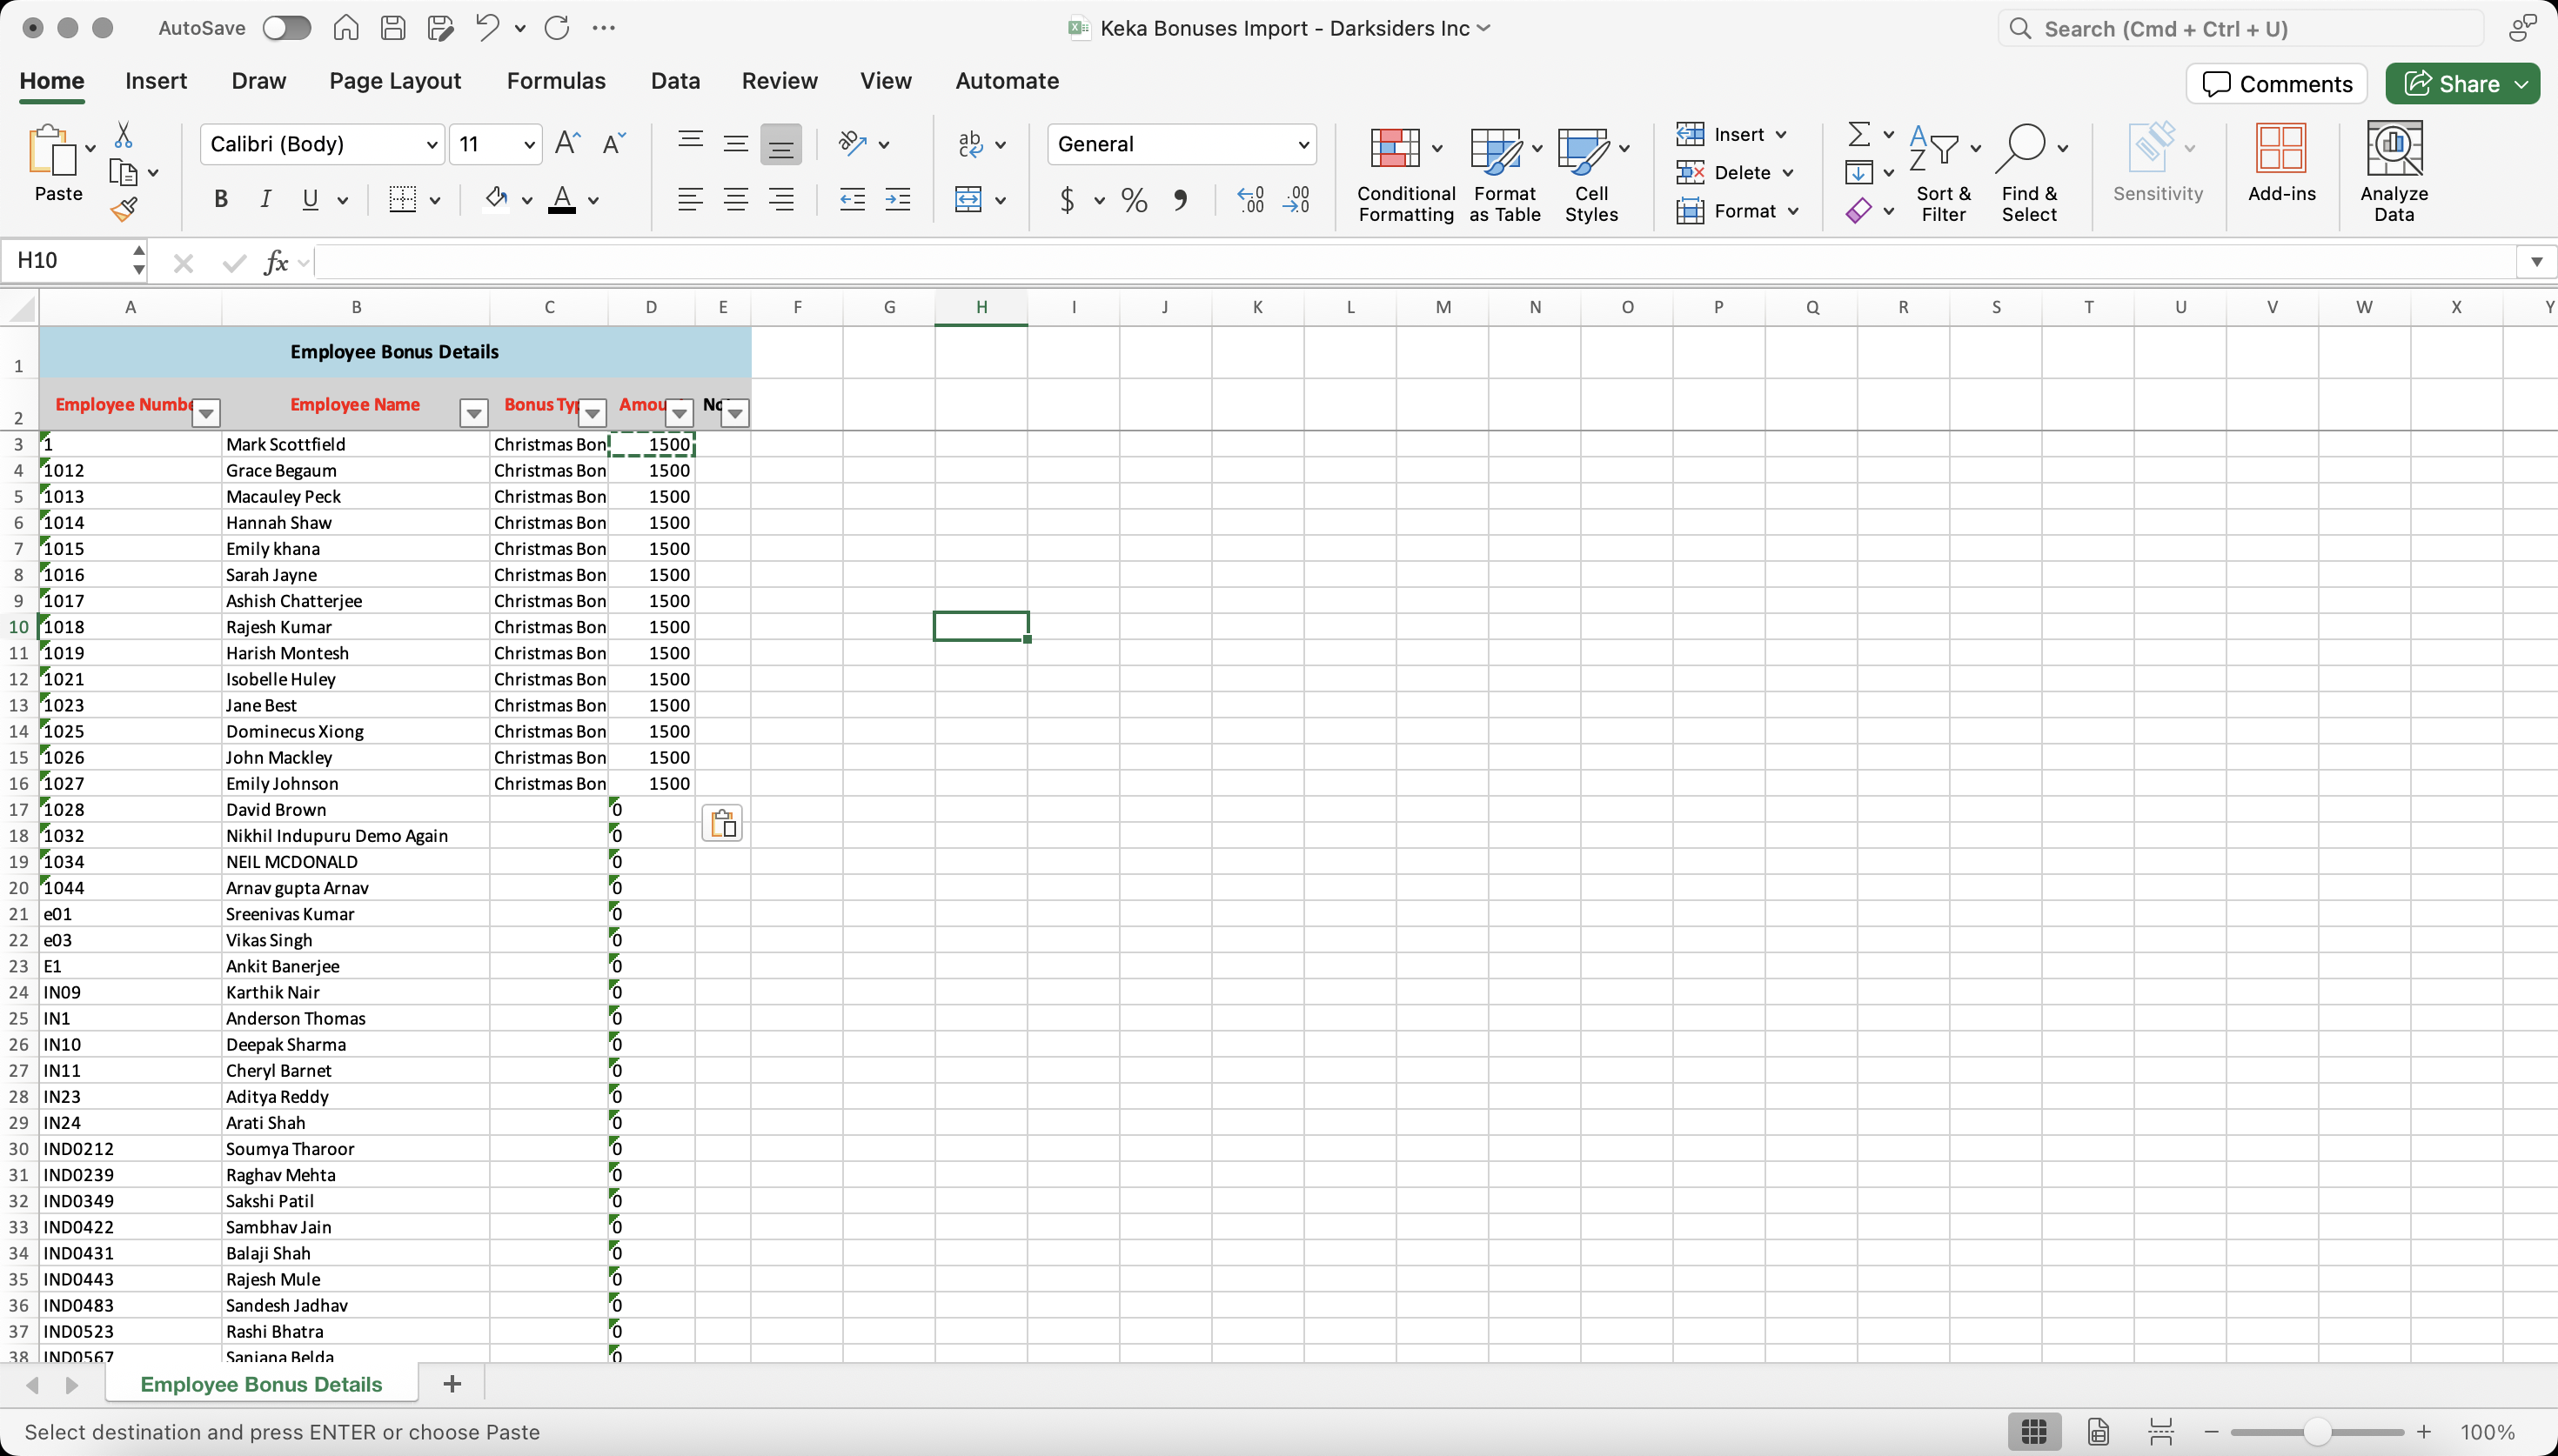
Task: Click the Cut scissors icon
Action: pyautogui.click(x=124, y=135)
